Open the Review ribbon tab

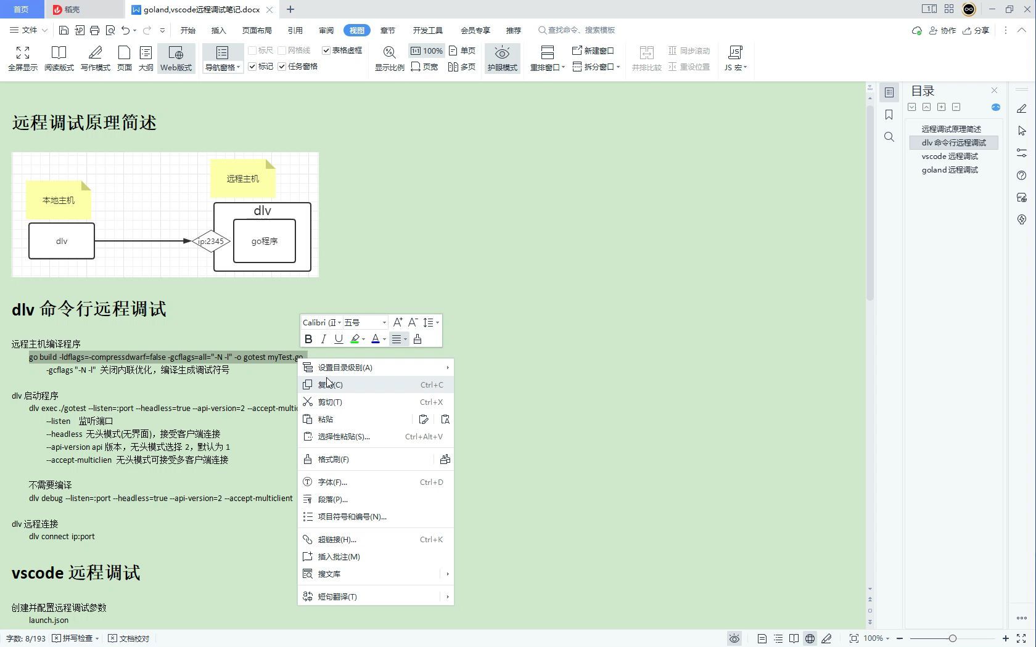[326, 30]
